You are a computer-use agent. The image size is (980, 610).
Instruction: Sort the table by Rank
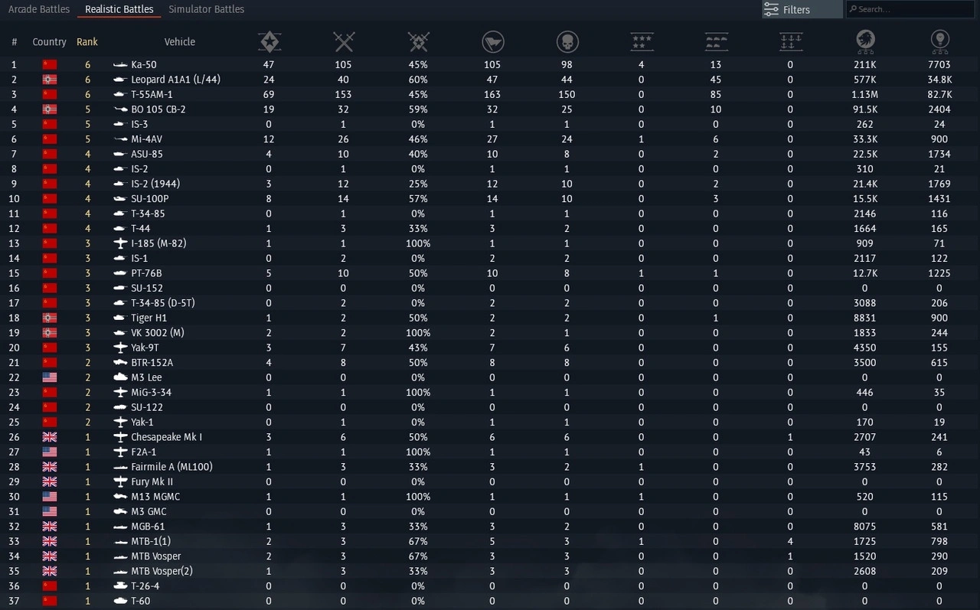pyautogui.click(x=87, y=42)
